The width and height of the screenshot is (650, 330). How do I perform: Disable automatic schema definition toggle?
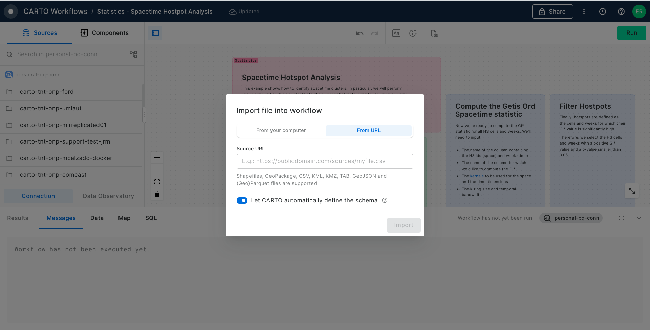pos(242,201)
